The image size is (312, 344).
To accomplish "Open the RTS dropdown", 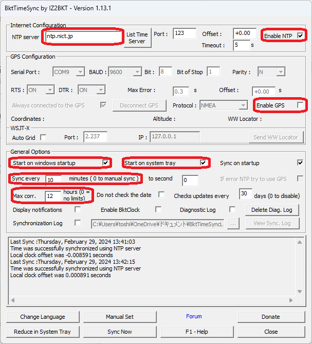I will tap(41, 90).
